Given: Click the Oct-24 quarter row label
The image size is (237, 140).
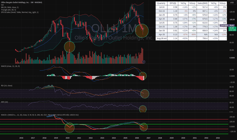Looking at the screenshot, I should 161,11.
